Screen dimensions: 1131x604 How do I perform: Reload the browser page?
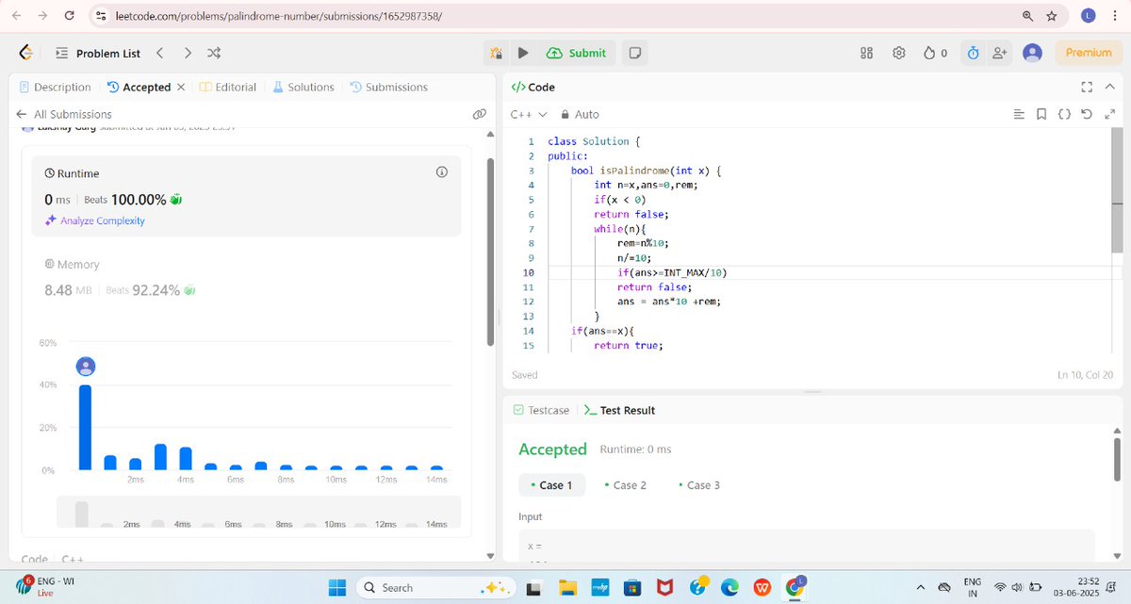70,16
